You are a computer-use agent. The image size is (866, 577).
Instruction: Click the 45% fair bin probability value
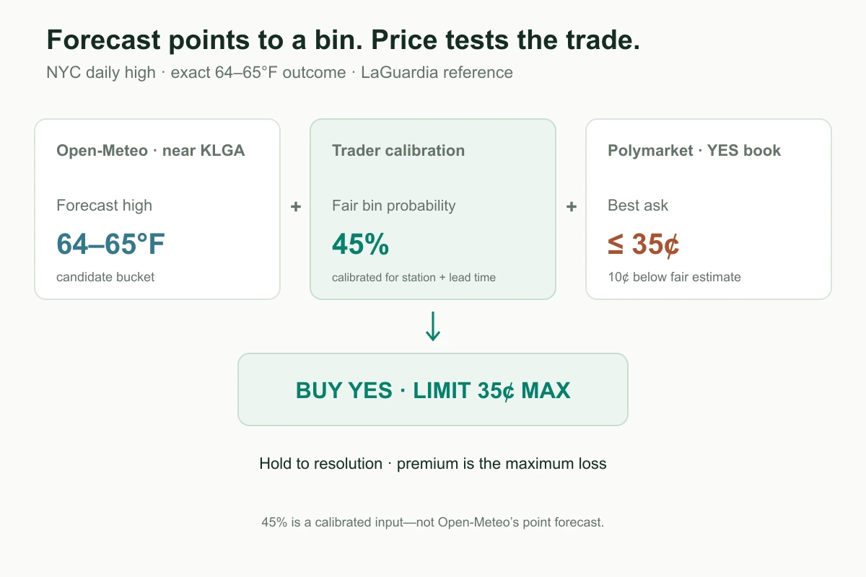pyautogui.click(x=360, y=245)
